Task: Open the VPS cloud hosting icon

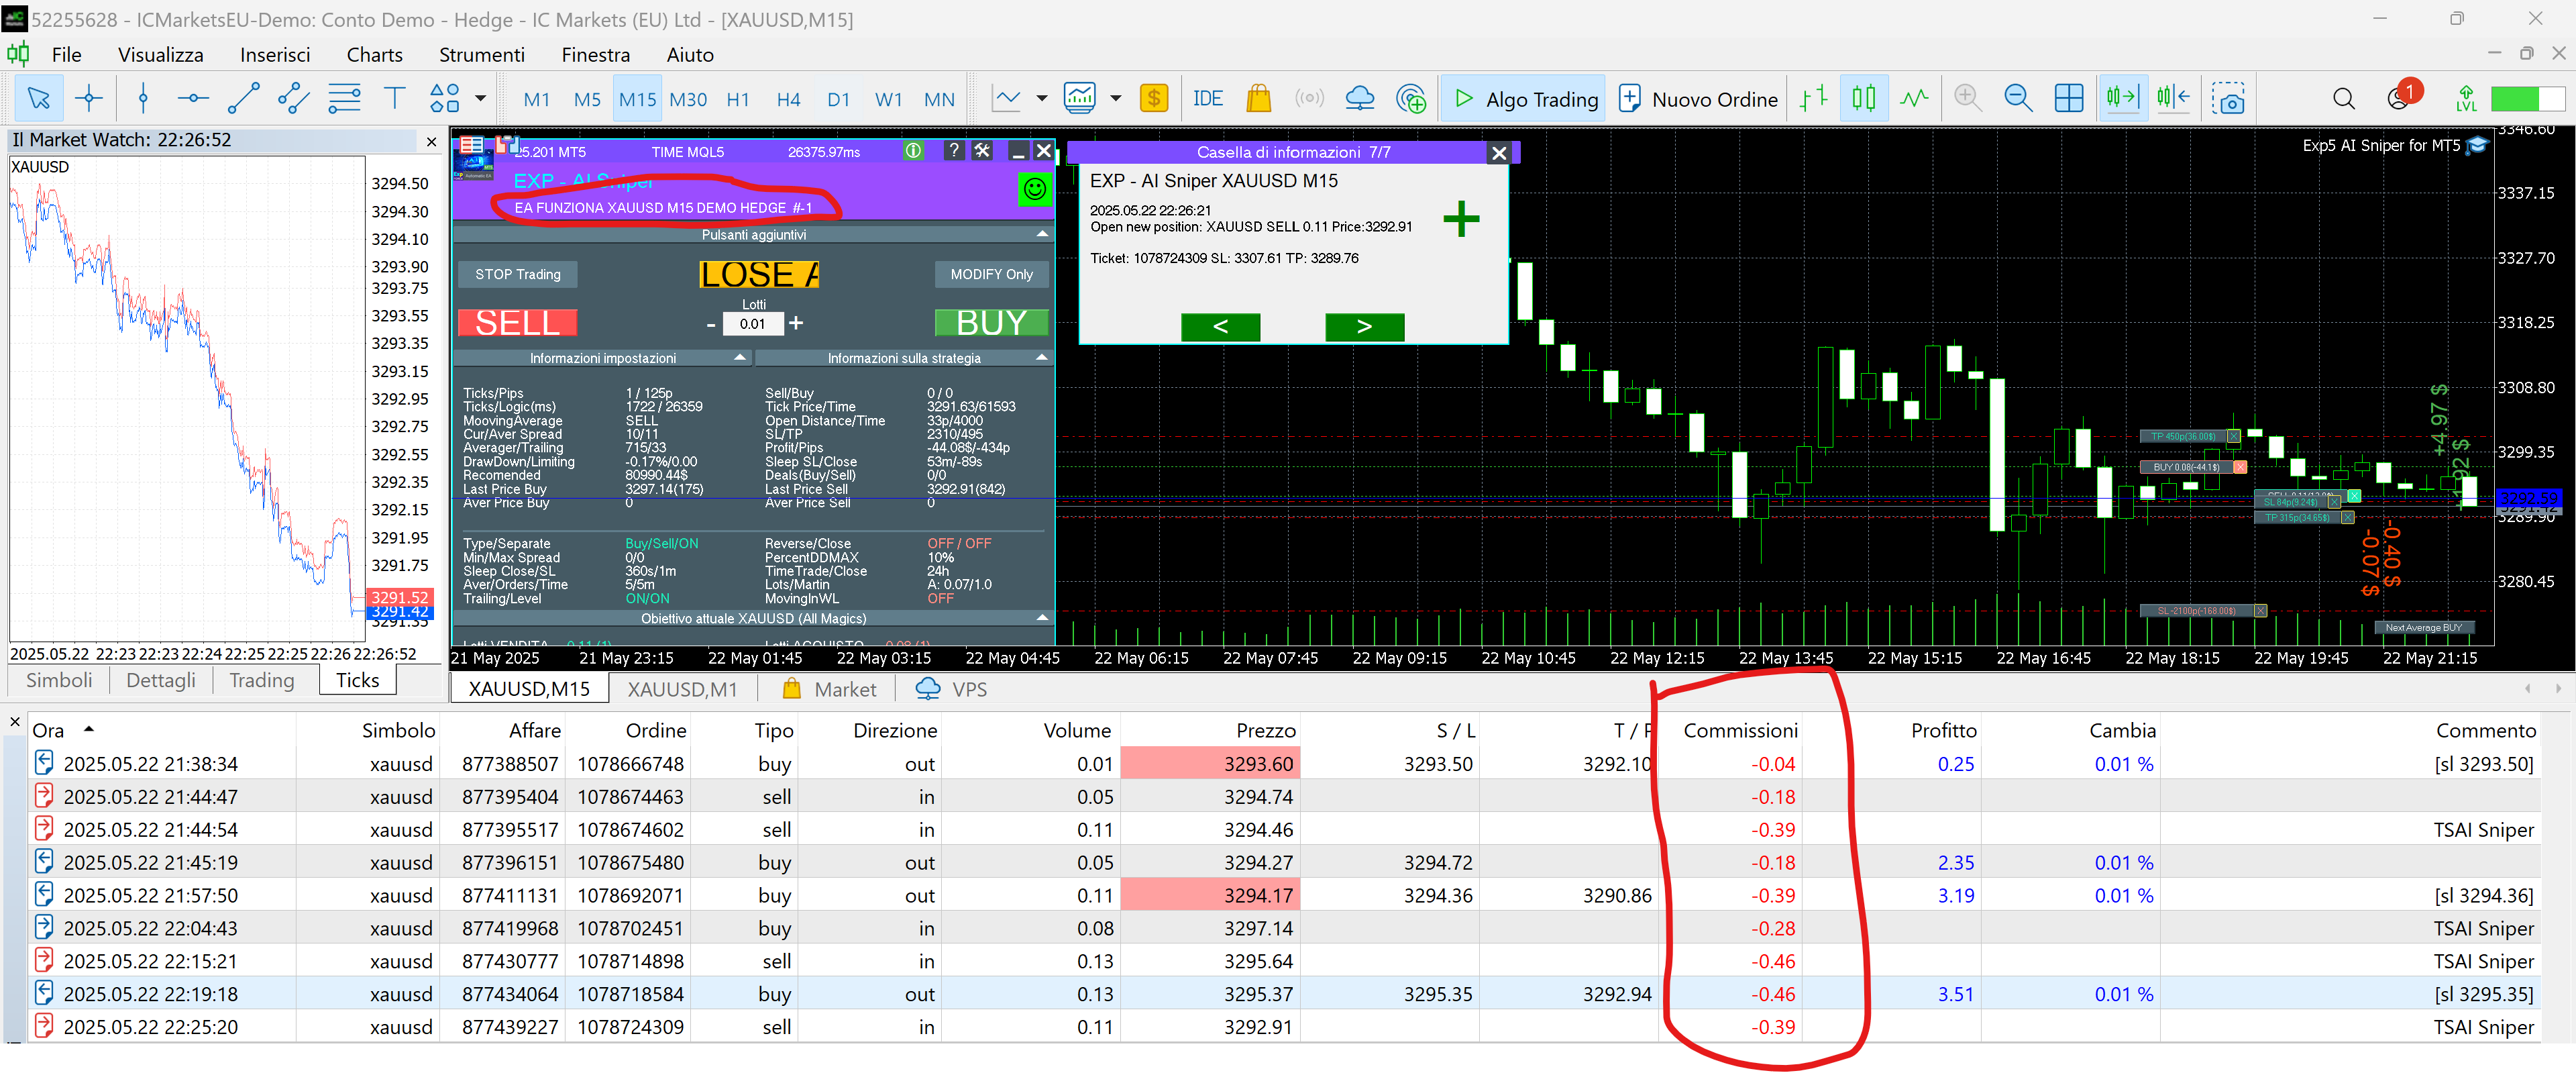Action: [1360, 99]
